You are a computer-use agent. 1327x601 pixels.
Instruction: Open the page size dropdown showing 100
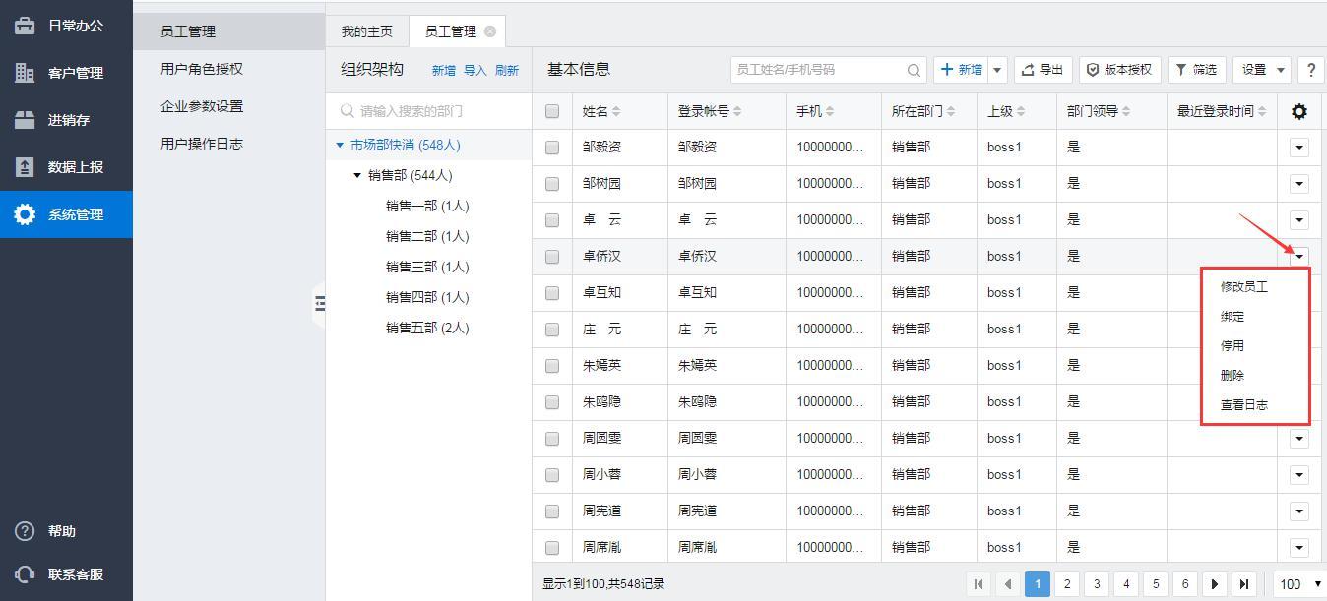pyautogui.click(x=1299, y=584)
